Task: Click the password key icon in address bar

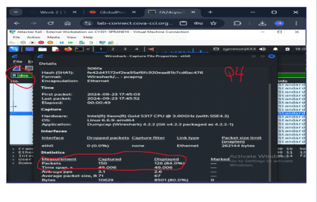Action: click(x=199, y=23)
